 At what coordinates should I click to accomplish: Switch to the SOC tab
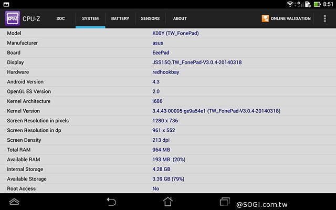click(60, 18)
